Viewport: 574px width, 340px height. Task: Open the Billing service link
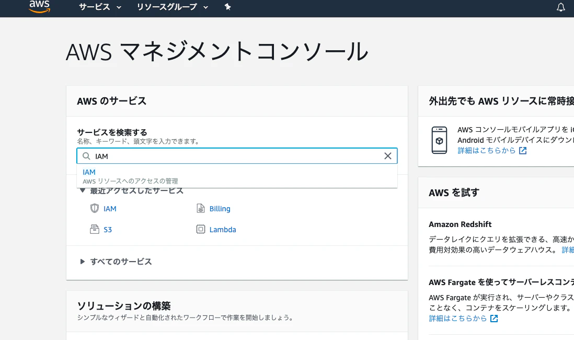click(220, 209)
